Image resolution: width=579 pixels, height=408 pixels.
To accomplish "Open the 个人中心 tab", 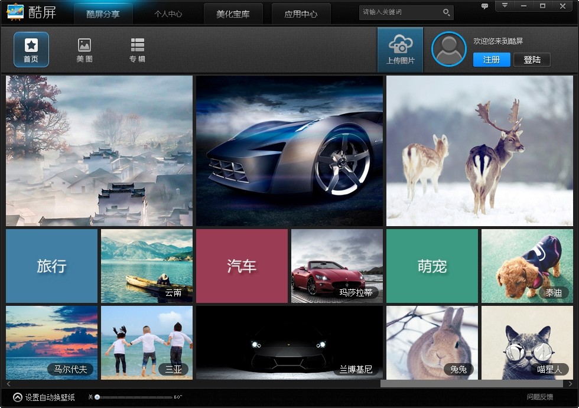I will pos(168,14).
